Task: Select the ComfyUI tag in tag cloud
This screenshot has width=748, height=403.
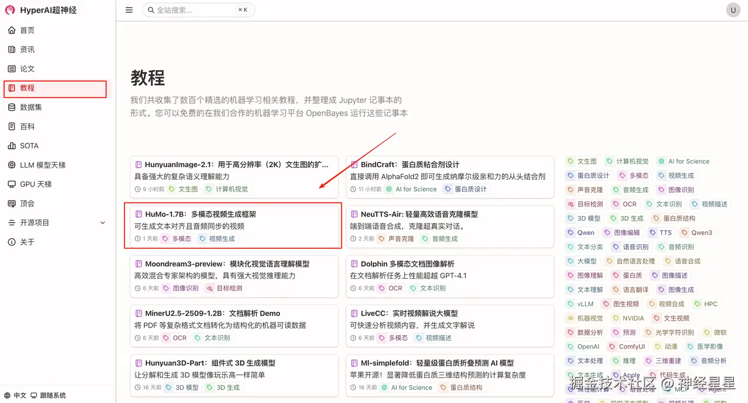Action: (627, 347)
